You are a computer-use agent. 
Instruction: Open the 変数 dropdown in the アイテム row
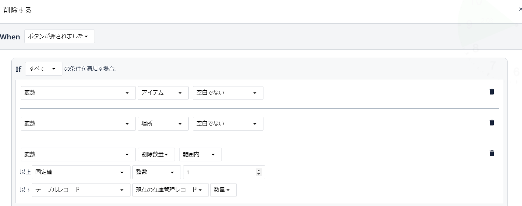[x=78, y=93]
